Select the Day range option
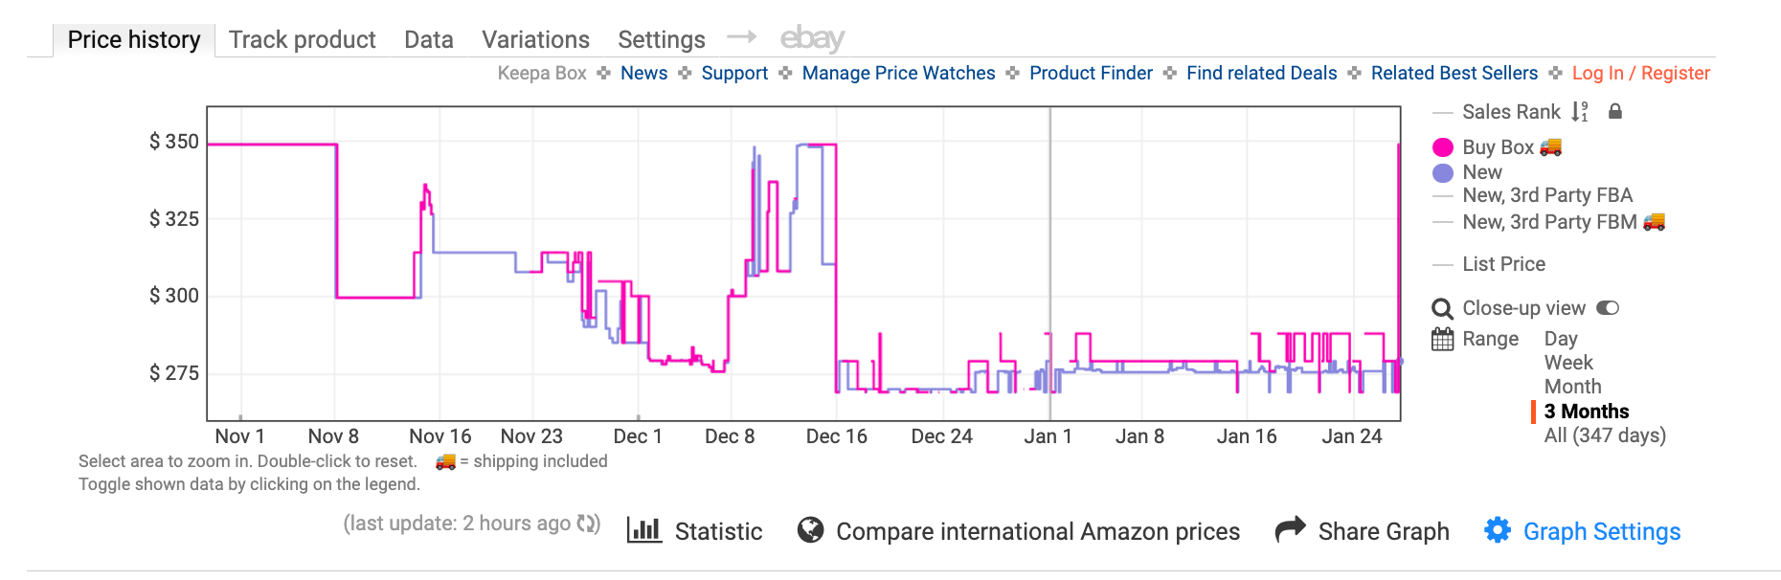The image size is (1781, 580). point(1561,338)
